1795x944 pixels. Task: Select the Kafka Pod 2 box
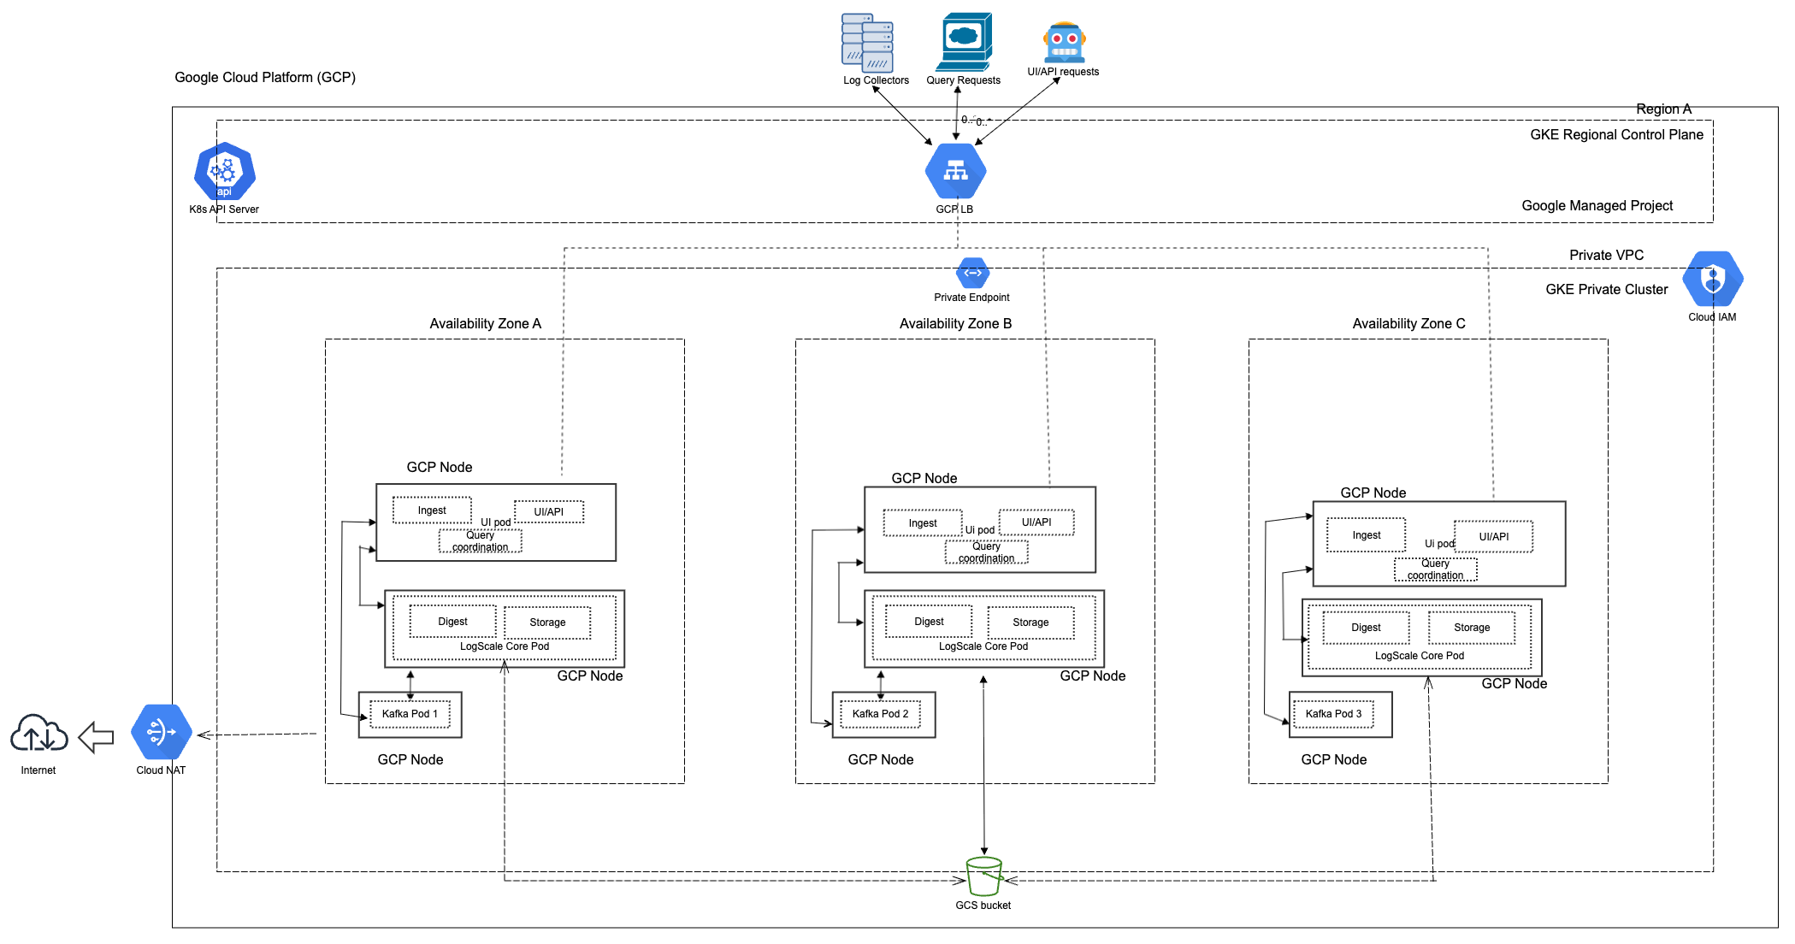click(x=882, y=713)
